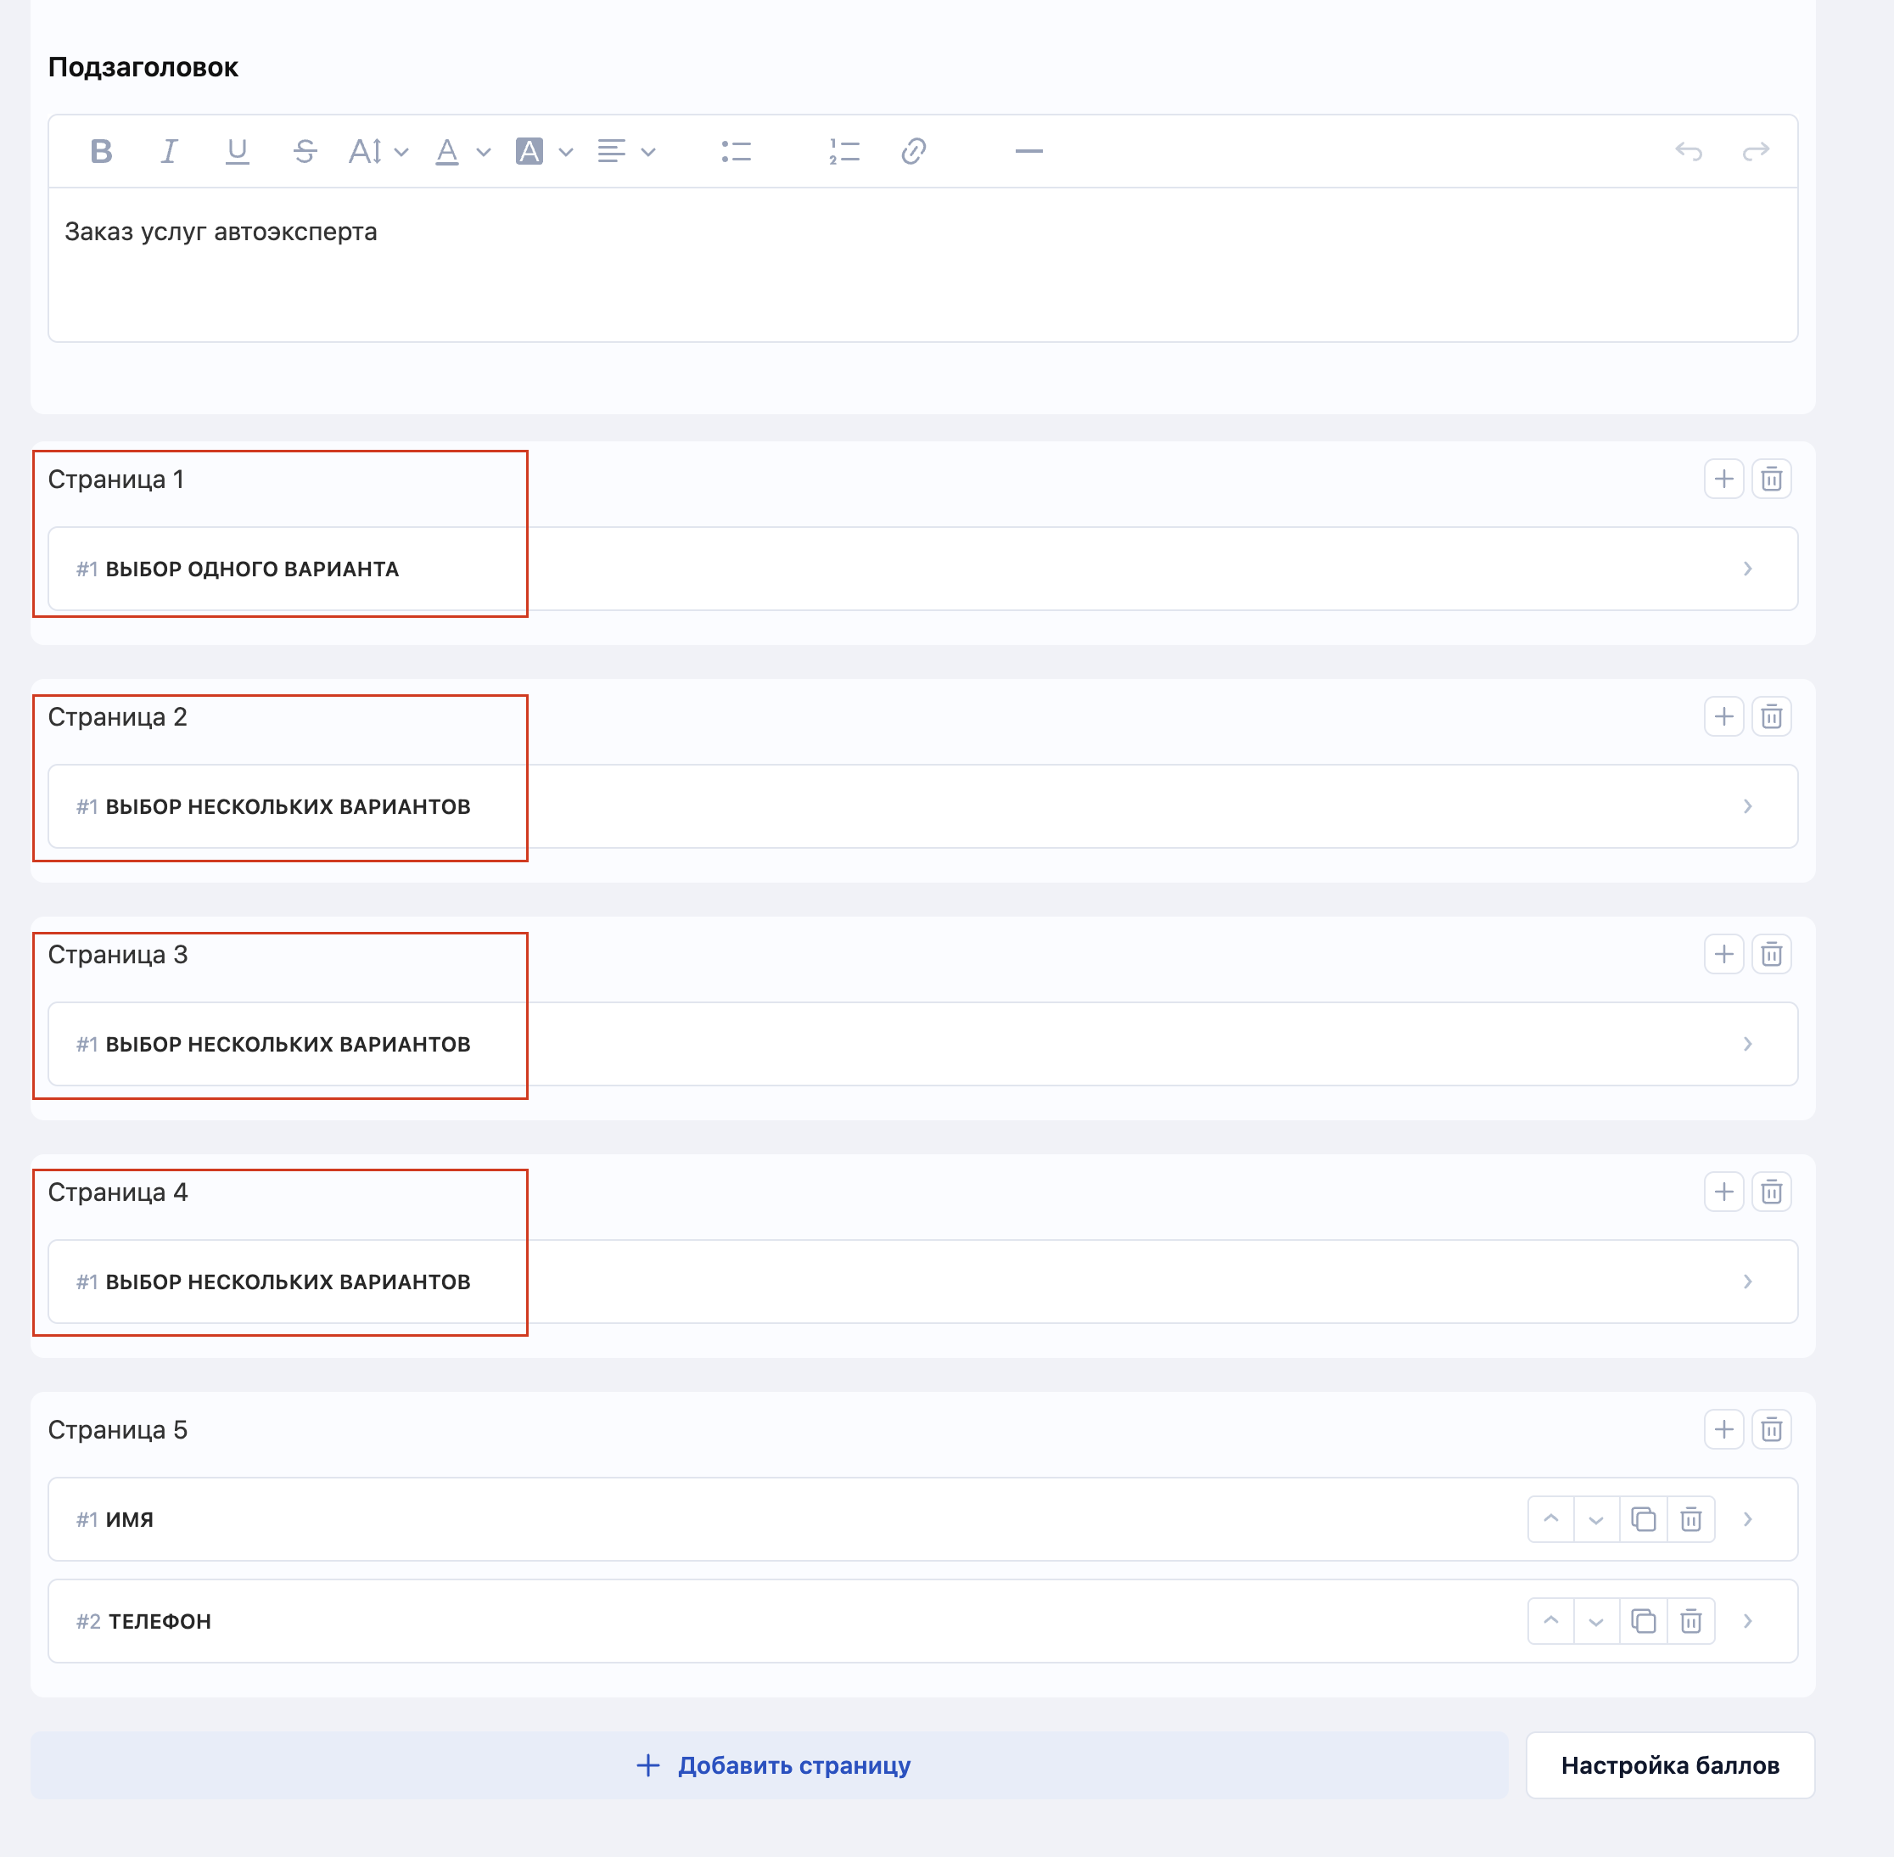This screenshot has height=1857, width=1894.
Task: Add element to Страница 3
Action: tap(1723, 954)
